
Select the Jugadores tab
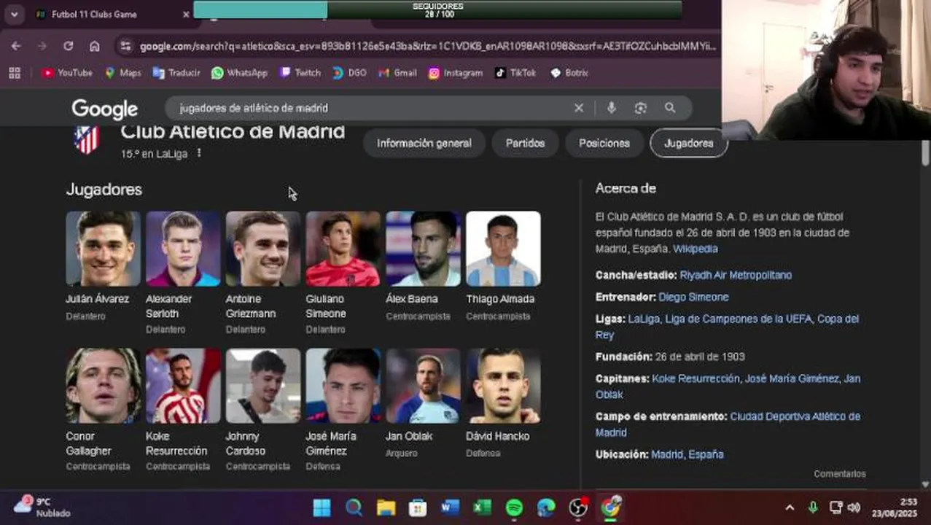point(689,143)
